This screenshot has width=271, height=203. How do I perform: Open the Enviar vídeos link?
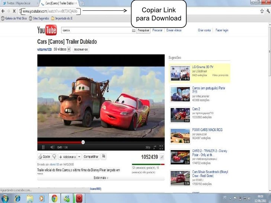pos(174,30)
